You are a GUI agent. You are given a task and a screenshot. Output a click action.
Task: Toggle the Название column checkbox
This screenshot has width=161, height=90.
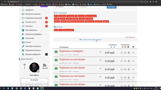coord(60,47)
